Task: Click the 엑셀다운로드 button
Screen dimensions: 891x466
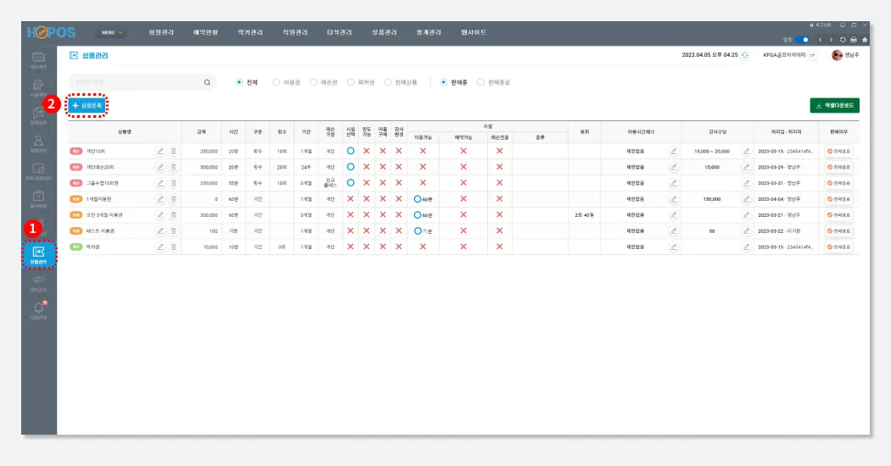Action: click(834, 106)
